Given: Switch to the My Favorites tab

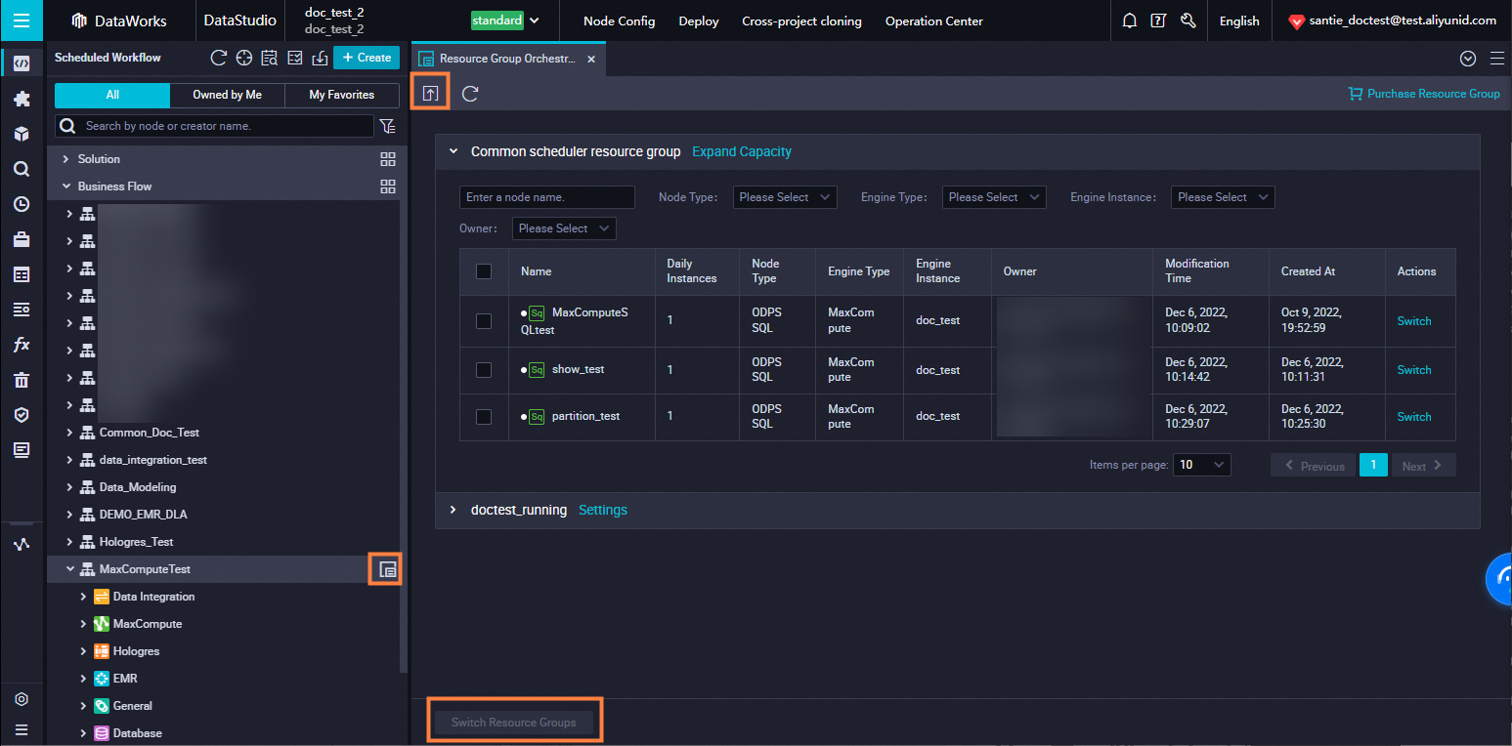Looking at the screenshot, I should [342, 95].
